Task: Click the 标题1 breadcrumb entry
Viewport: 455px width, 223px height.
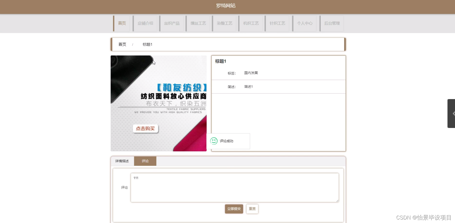Action: tap(147, 44)
